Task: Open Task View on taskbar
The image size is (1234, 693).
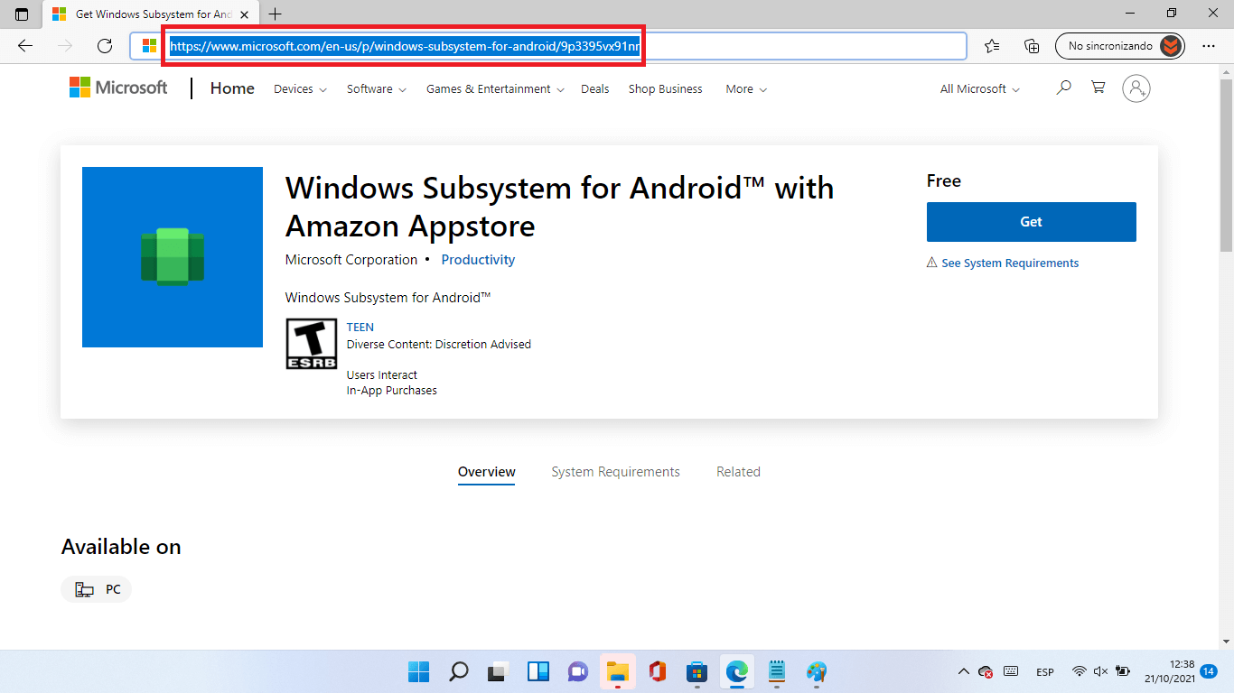Action: (x=498, y=672)
